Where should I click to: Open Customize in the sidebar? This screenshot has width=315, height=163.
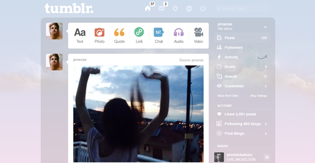242,86
